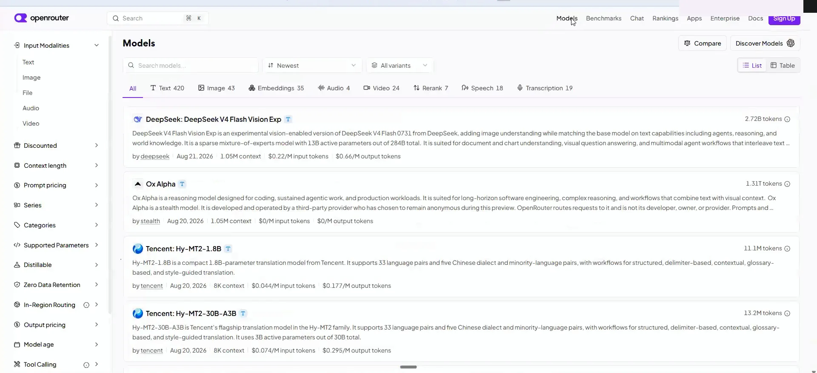817x373 pixels.
Task: Click the Discover Models button
Action: [765, 43]
